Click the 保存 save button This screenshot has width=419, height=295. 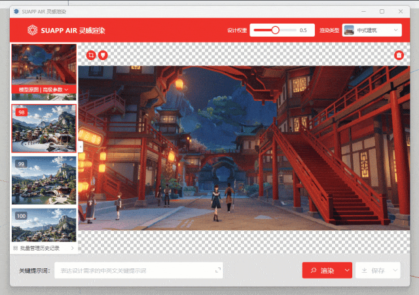pos(373,270)
